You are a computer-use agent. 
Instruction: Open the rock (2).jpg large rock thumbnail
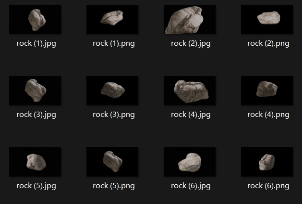190,20
